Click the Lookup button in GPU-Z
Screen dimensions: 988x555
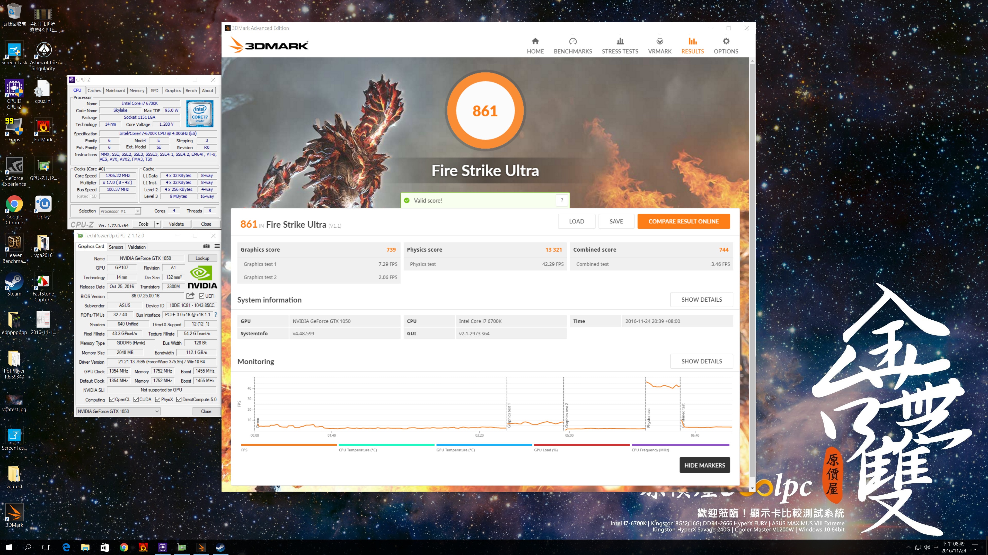click(202, 258)
